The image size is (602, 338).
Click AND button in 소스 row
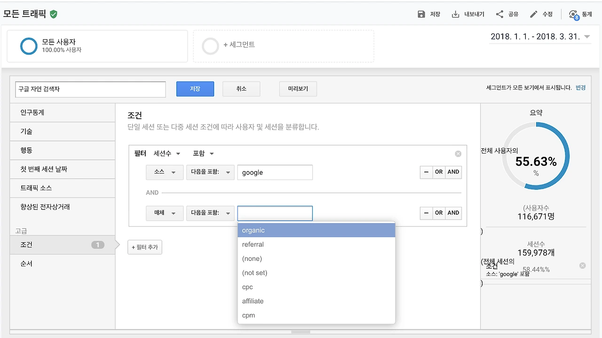point(453,172)
